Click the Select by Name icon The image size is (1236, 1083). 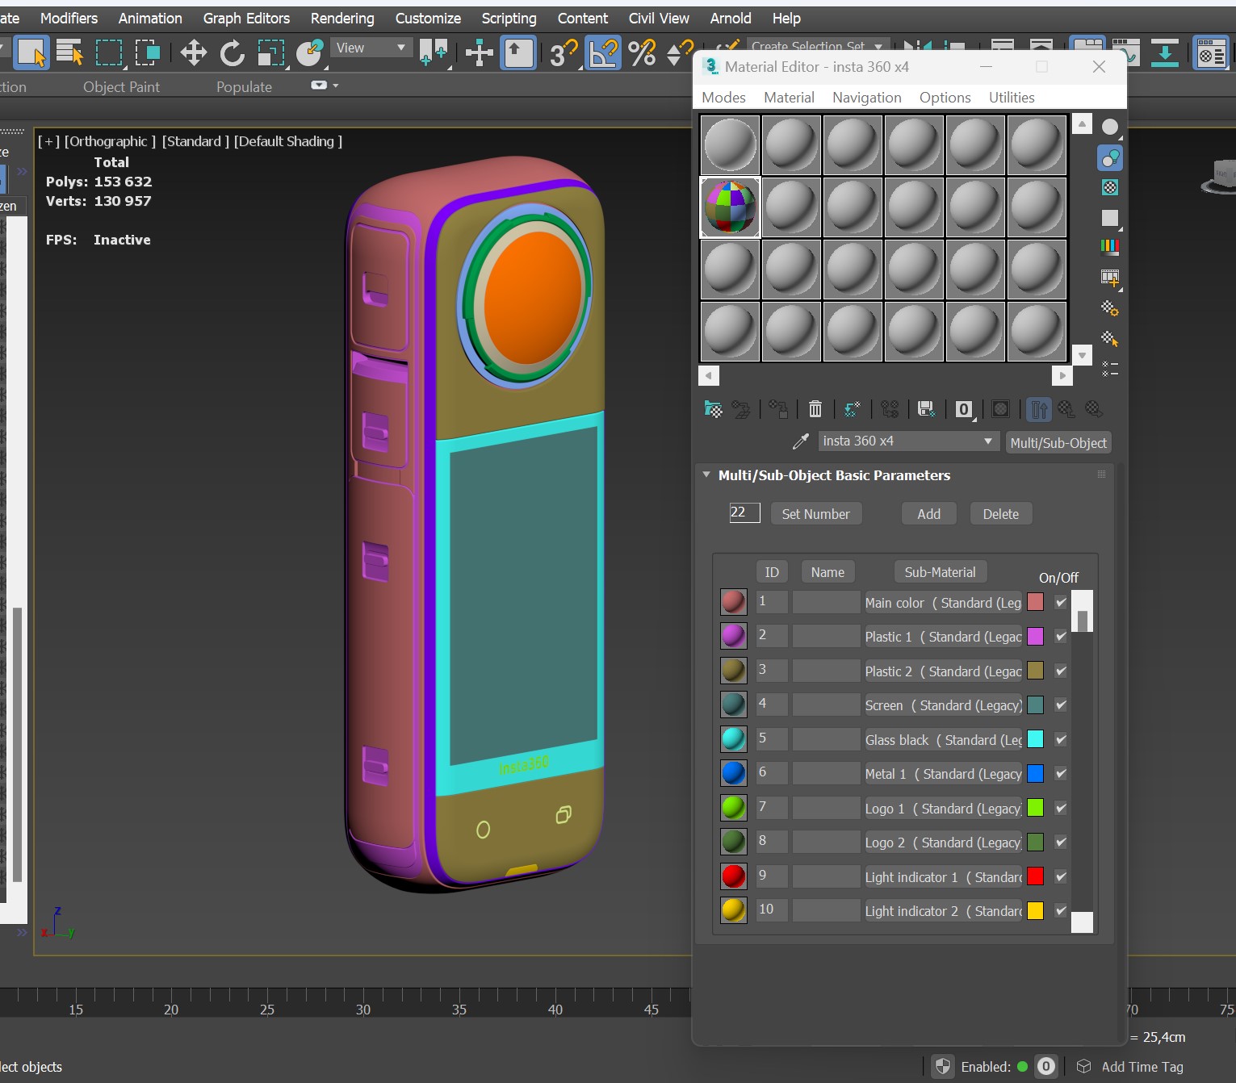70,53
